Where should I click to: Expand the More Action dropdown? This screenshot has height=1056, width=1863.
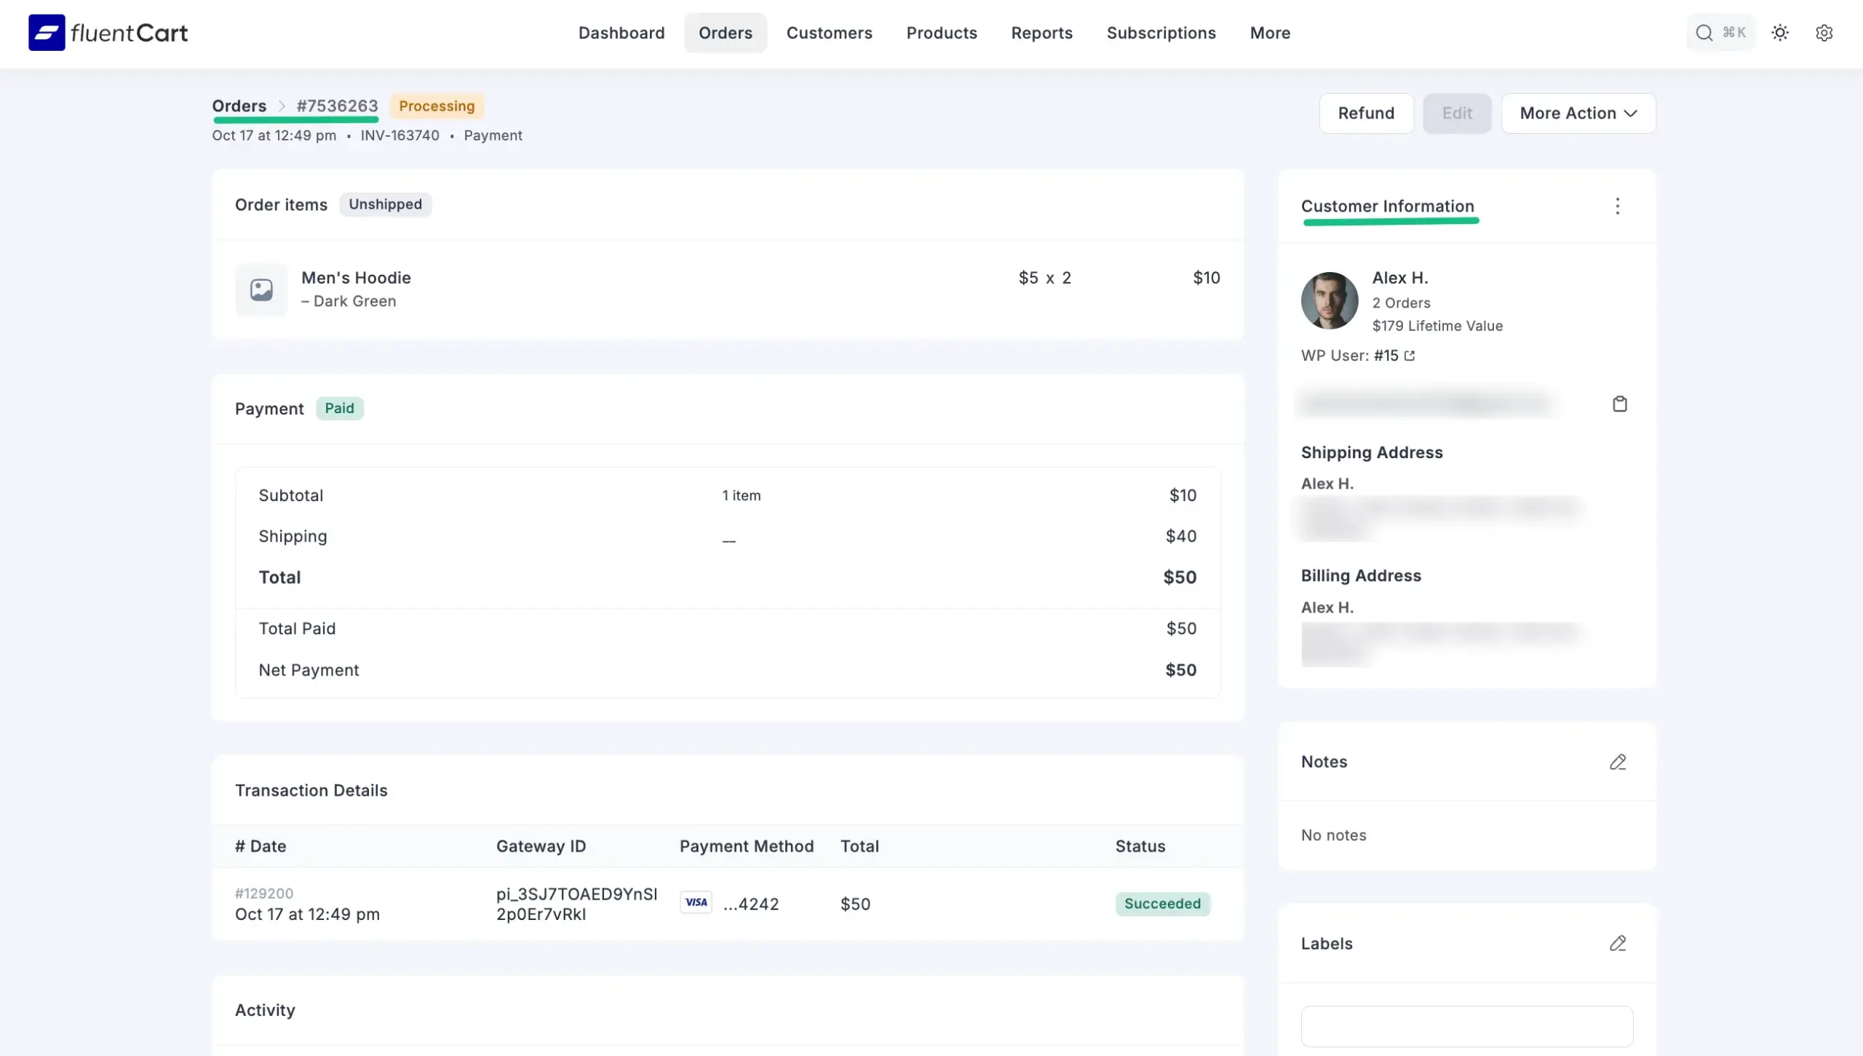coord(1578,113)
